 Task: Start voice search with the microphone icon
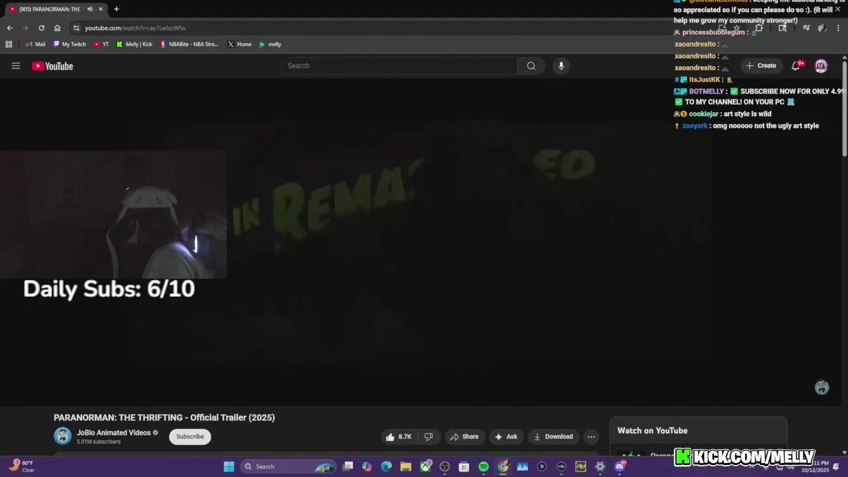pyautogui.click(x=561, y=66)
